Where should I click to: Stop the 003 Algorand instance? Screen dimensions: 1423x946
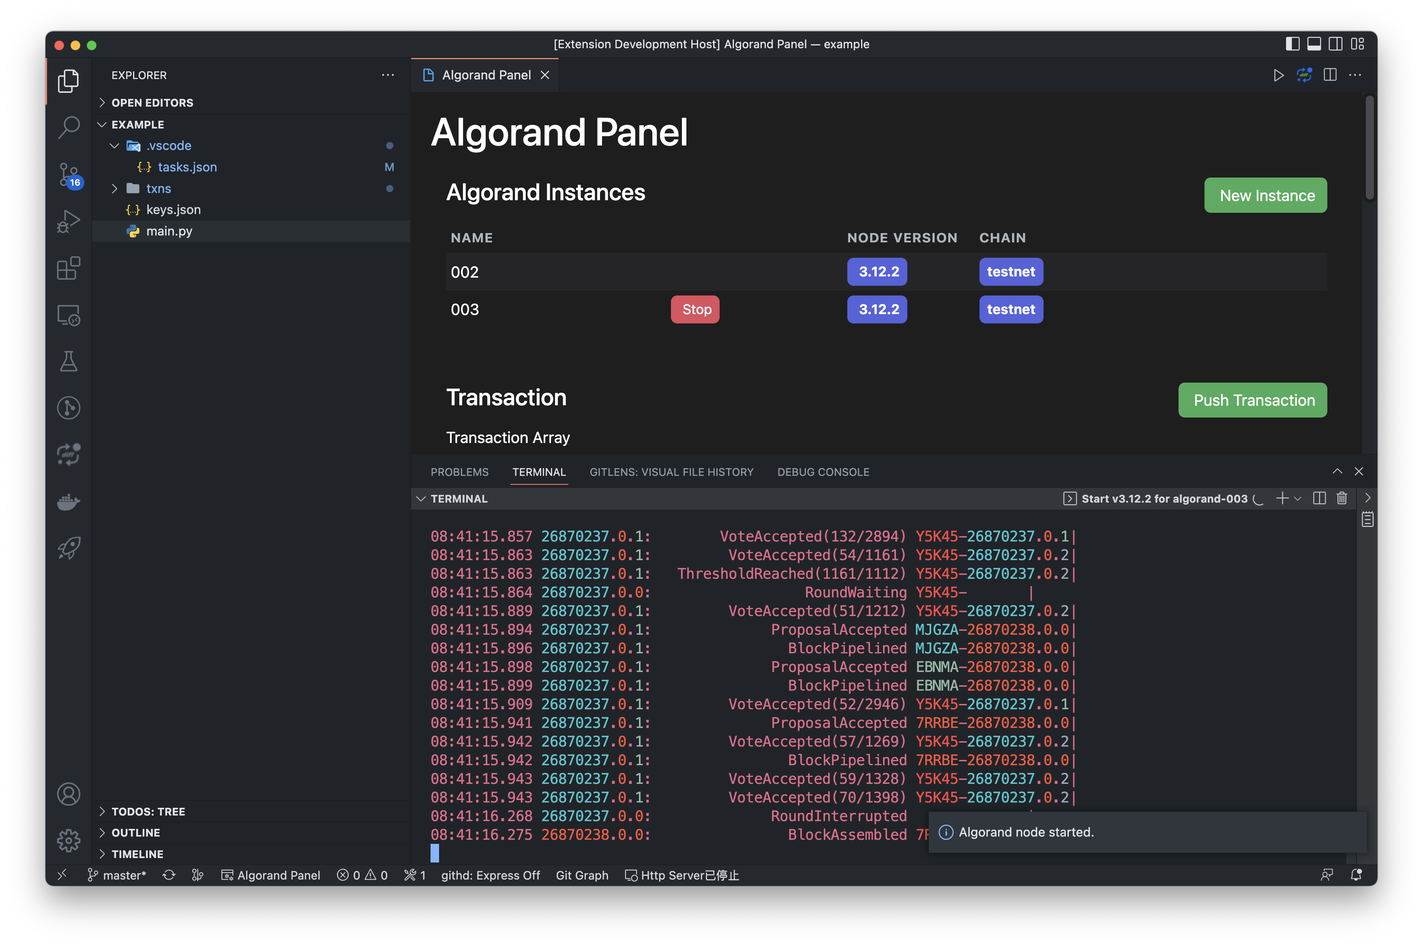coord(695,310)
